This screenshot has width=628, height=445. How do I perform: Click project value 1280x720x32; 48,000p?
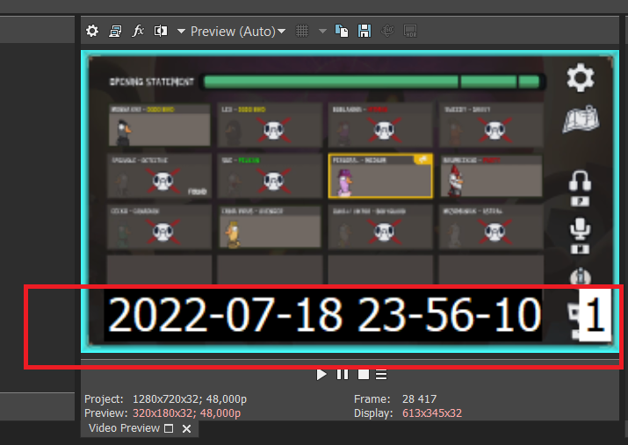[190, 399]
